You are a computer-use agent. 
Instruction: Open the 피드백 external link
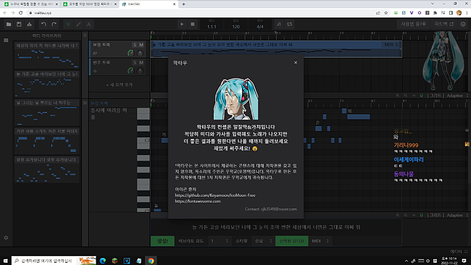[444, 24]
